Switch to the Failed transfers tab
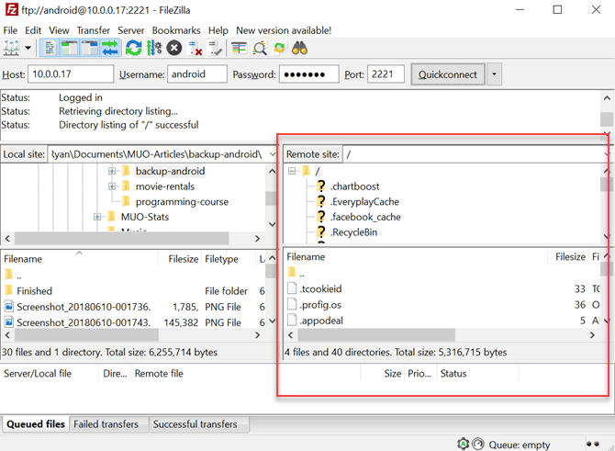Image resolution: width=615 pixels, height=451 pixels. coord(108,424)
